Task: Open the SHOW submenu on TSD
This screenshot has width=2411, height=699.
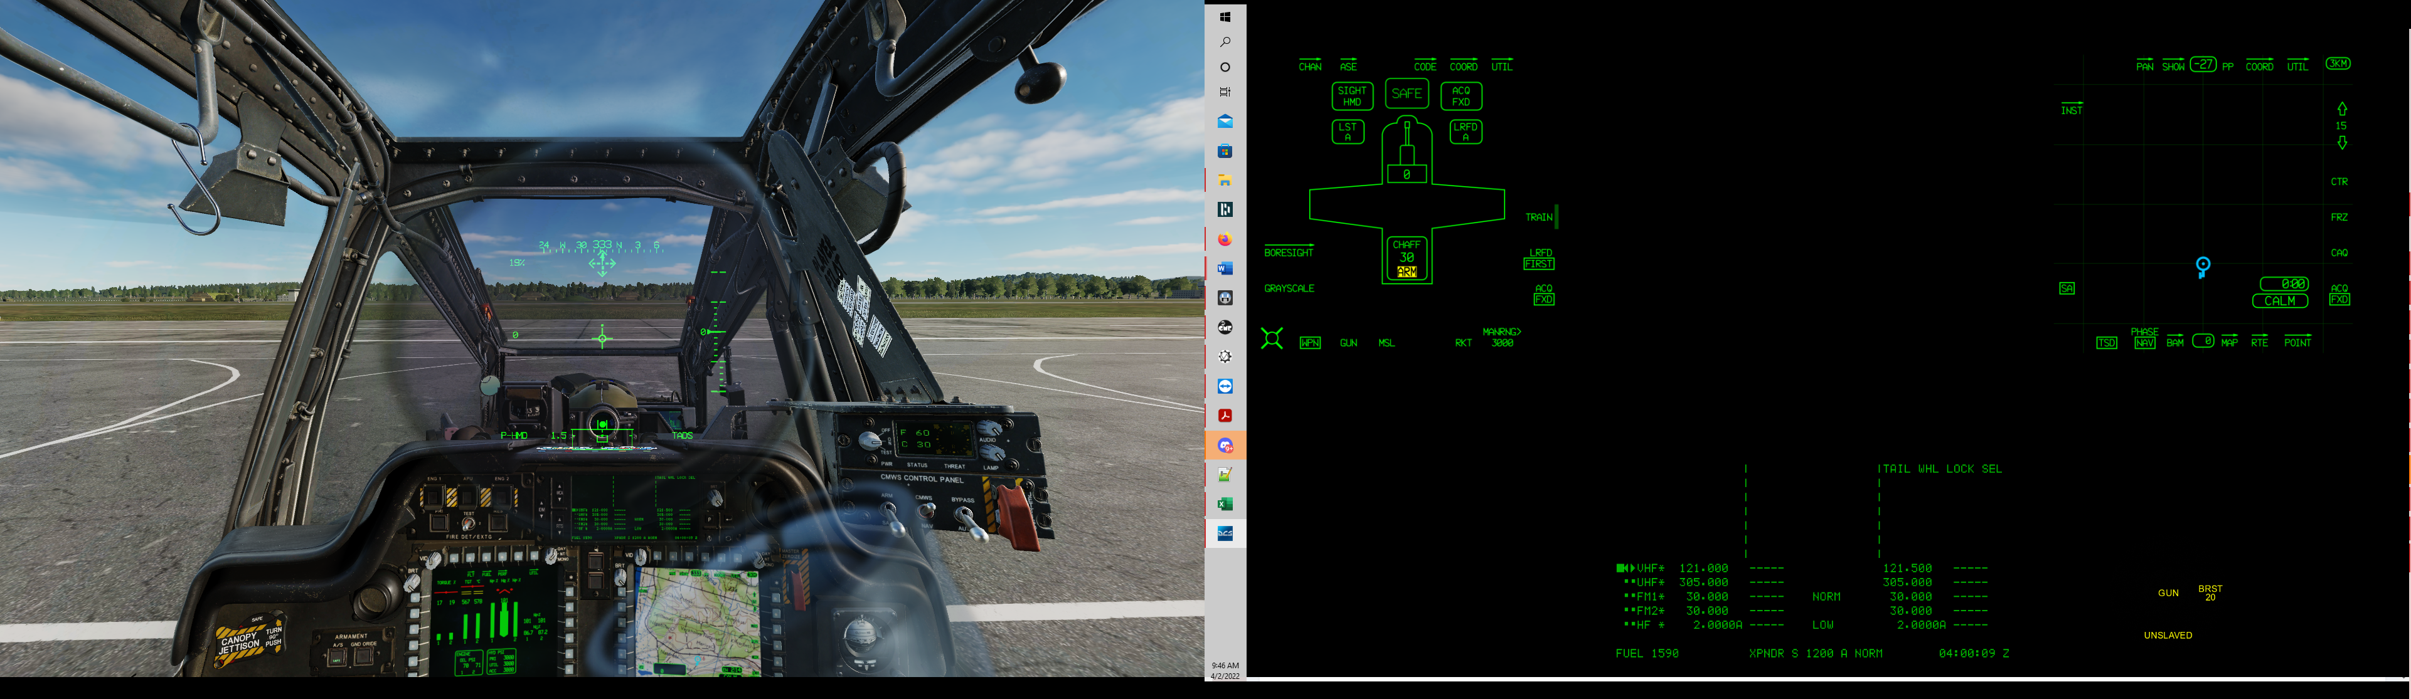Action: coord(2173,66)
